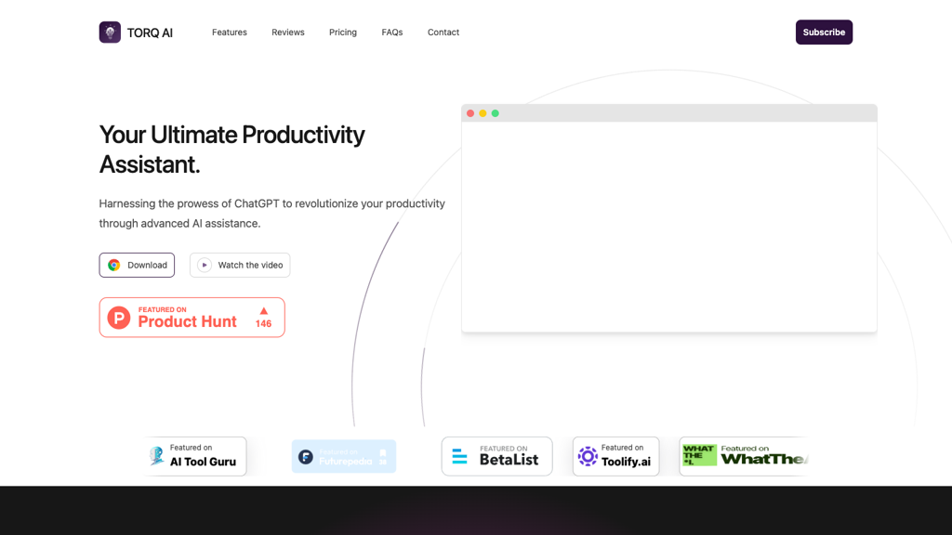Click the Toolify.ai gear logo icon

588,456
